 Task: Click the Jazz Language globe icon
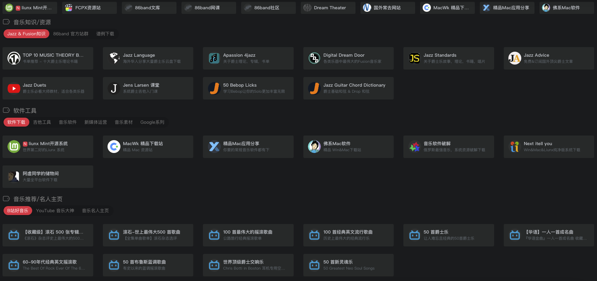pyautogui.click(x=114, y=58)
